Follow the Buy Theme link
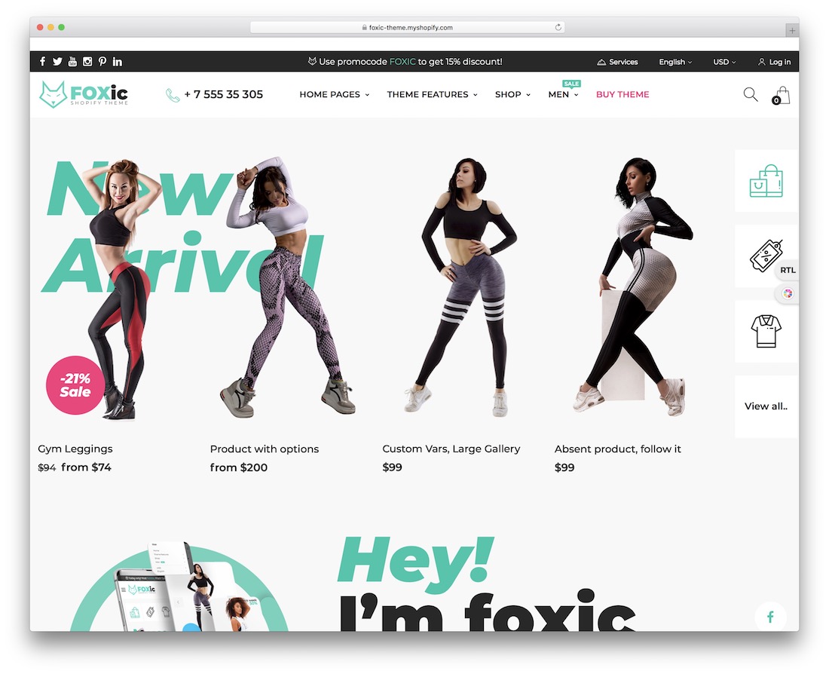 (x=623, y=94)
